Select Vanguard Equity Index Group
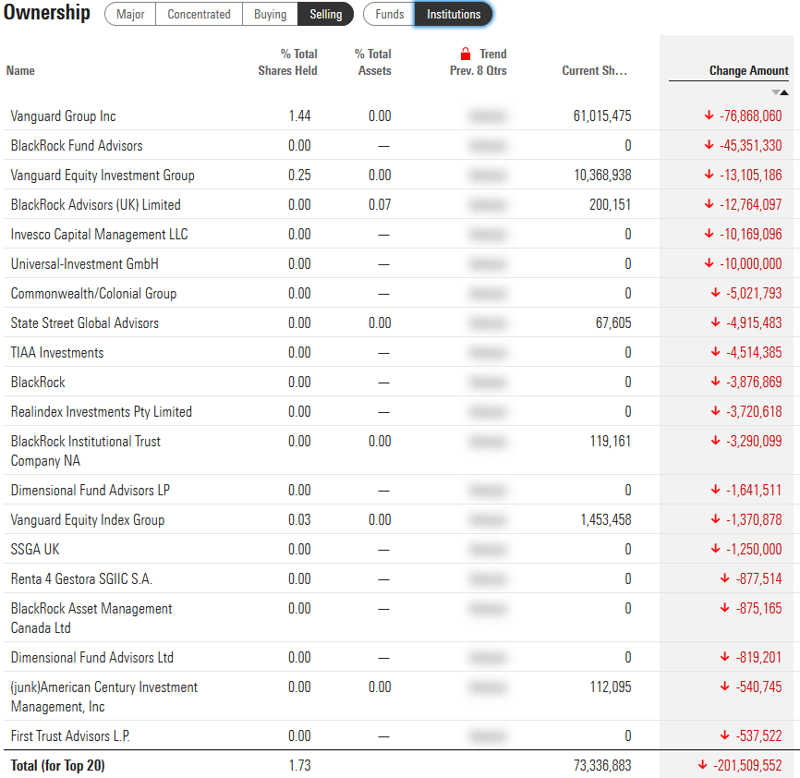 coord(88,520)
